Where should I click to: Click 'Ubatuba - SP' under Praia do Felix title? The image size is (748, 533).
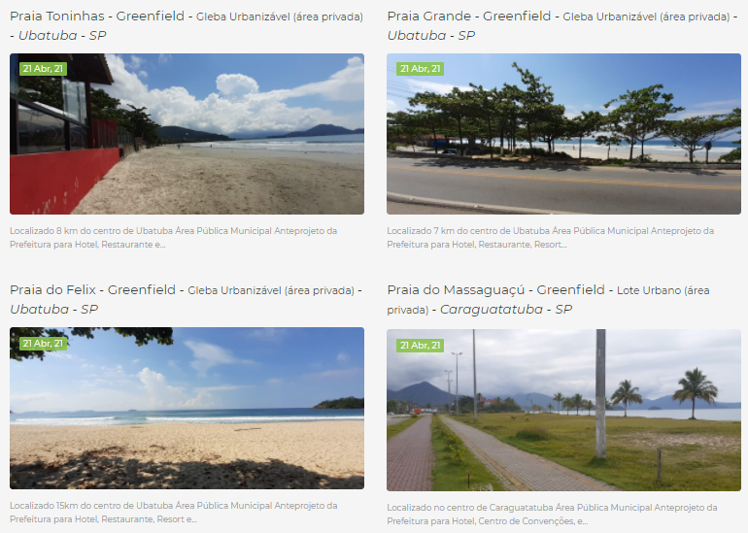(x=53, y=310)
